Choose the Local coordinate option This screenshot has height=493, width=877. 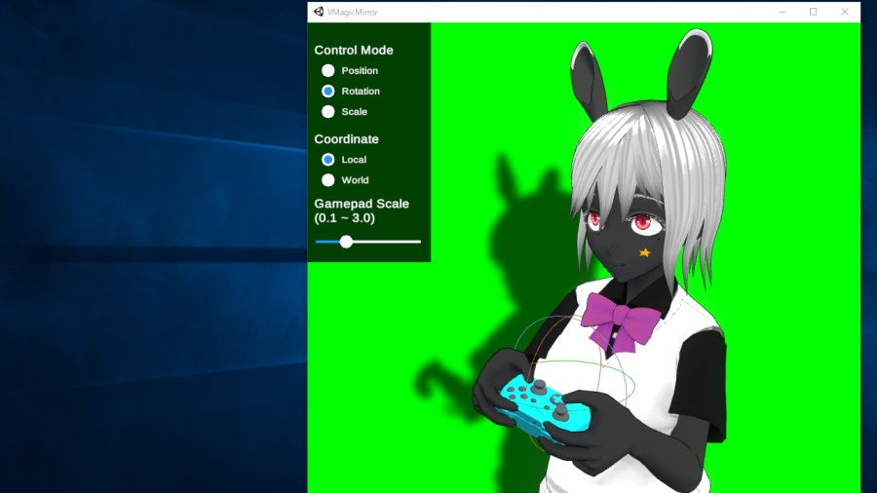pos(327,160)
